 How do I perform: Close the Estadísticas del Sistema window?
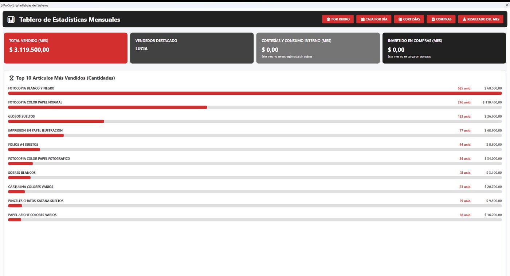tap(507, 5)
